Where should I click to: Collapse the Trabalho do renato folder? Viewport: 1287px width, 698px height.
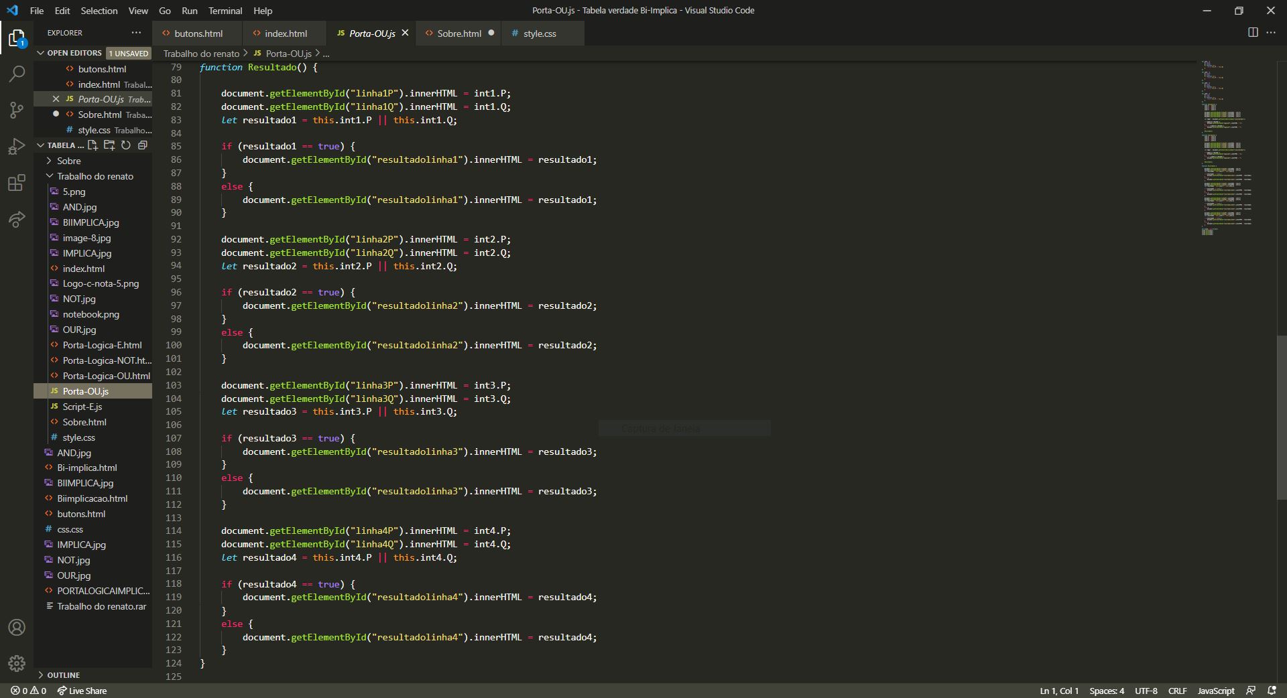tap(95, 176)
